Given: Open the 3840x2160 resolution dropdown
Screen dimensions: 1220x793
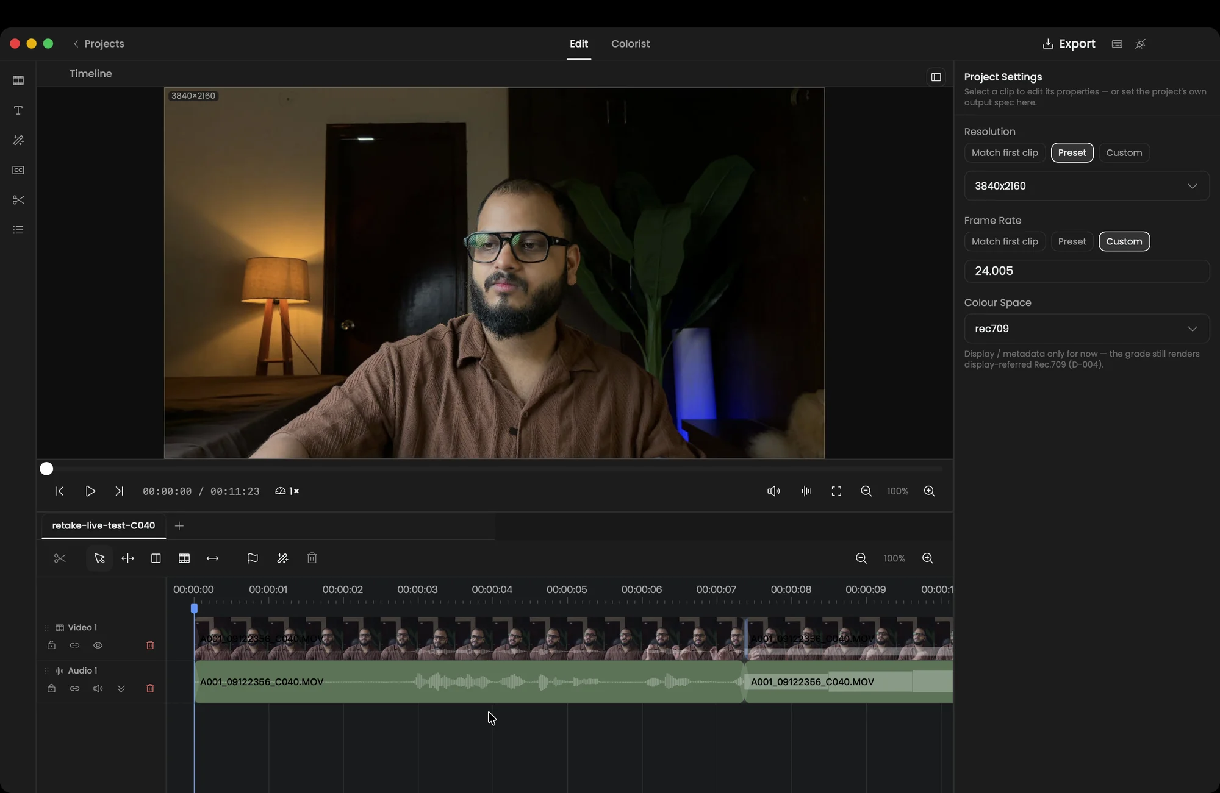Looking at the screenshot, I should pyautogui.click(x=1086, y=186).
